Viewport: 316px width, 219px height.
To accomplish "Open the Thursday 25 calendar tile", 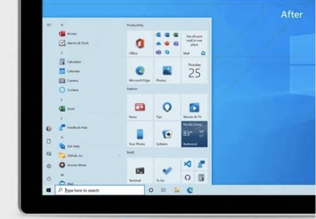I will [x=194, y=71].
